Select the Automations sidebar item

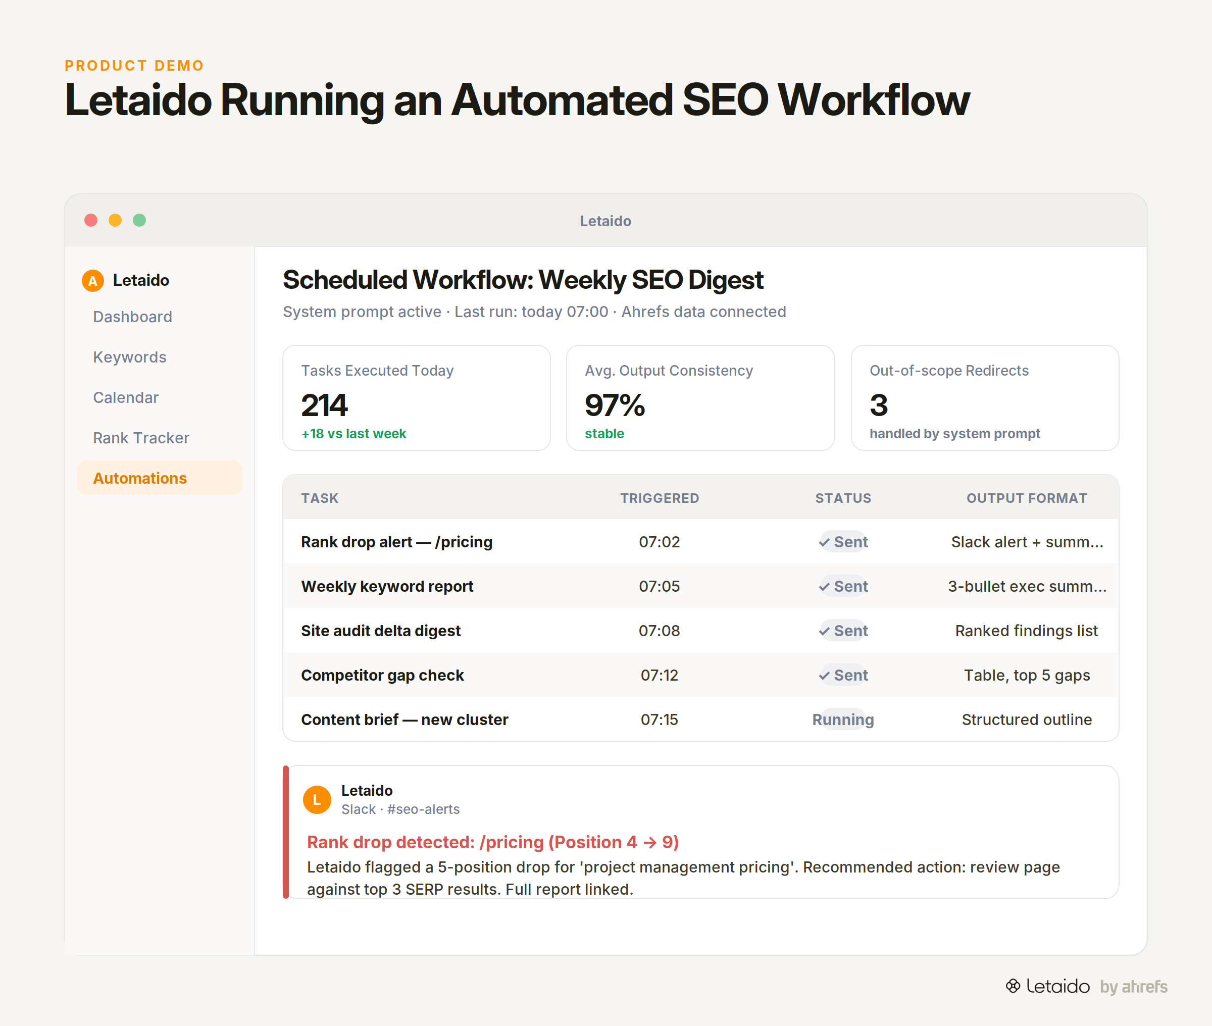pyautogui.click(x=160, y=478)
